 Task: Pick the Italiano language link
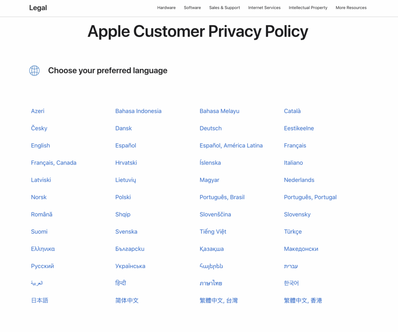coord(293,163)
